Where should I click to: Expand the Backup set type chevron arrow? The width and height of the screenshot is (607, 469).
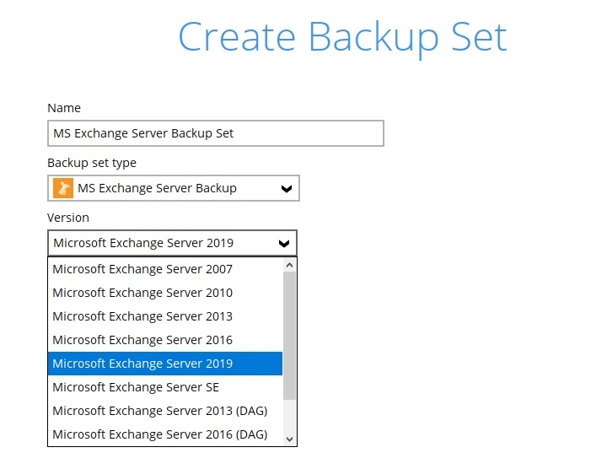286,189
